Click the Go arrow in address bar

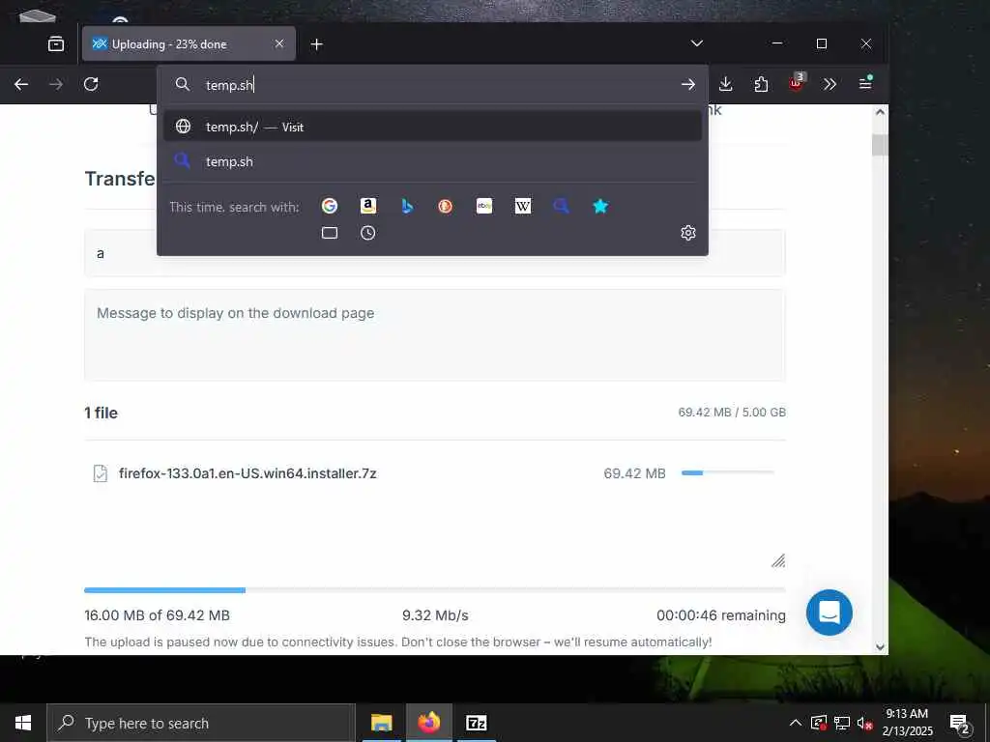pyautogui.click(x=688, y=85)
